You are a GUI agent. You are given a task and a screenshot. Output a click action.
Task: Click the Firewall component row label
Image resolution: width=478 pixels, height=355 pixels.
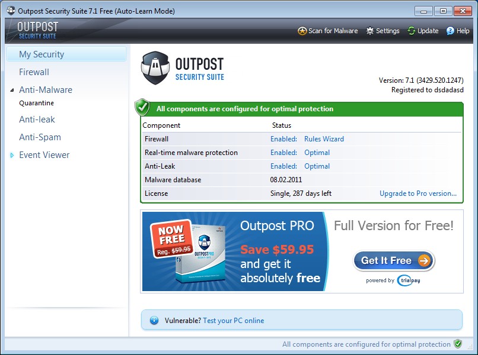point(157,139)
